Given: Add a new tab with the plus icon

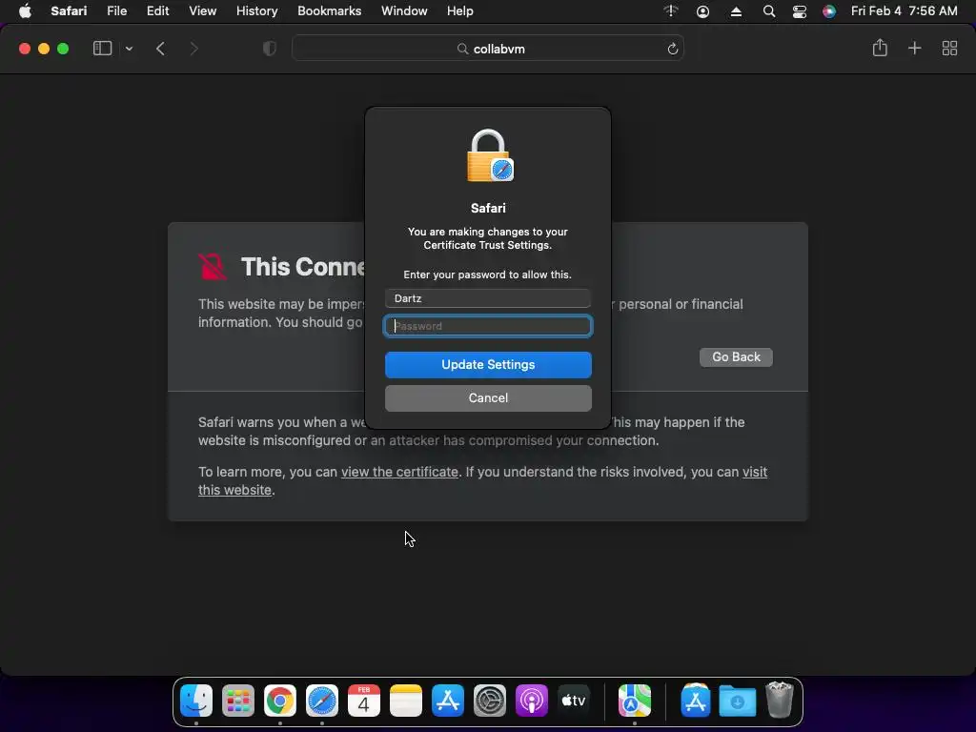Looking at the screenshot, I should coord(914,48).
